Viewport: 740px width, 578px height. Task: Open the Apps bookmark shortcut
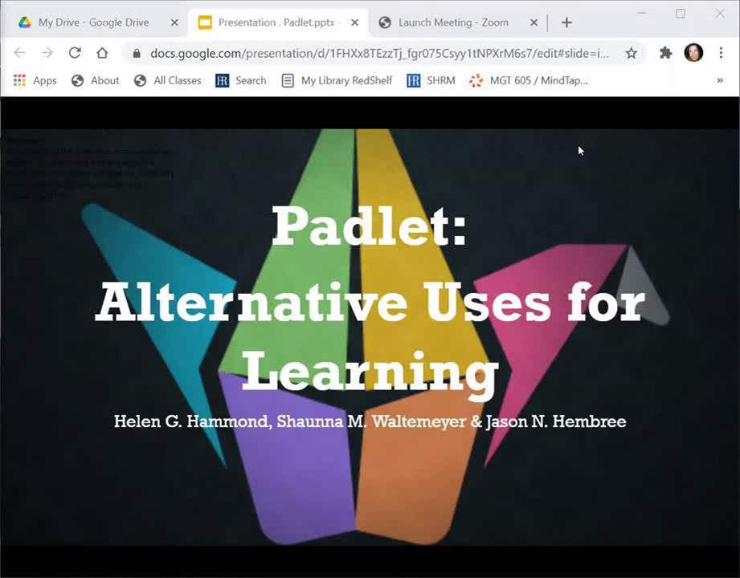[x=35, y=80]
